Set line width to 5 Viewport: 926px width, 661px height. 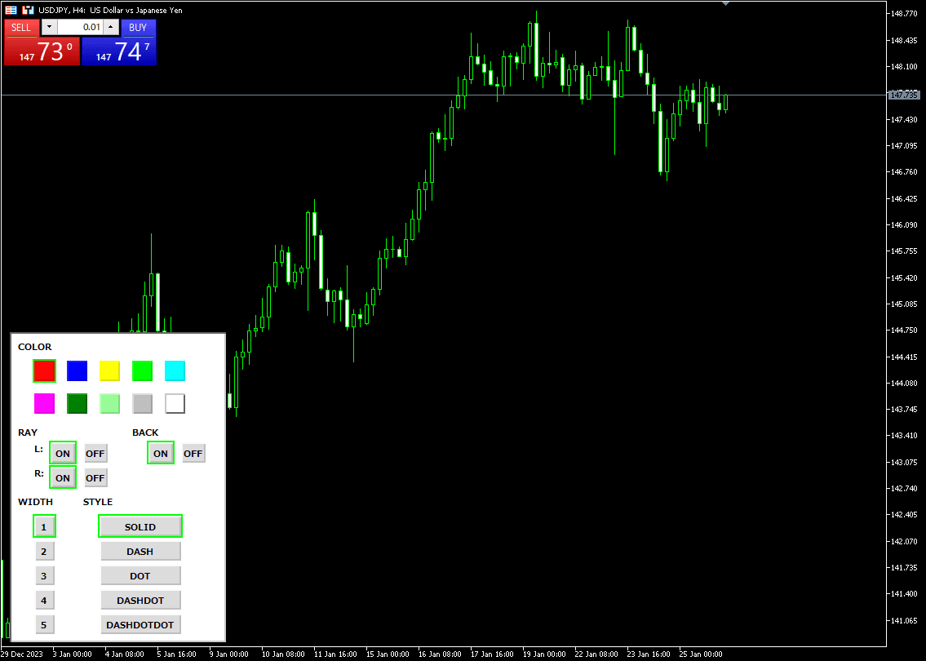44,624
